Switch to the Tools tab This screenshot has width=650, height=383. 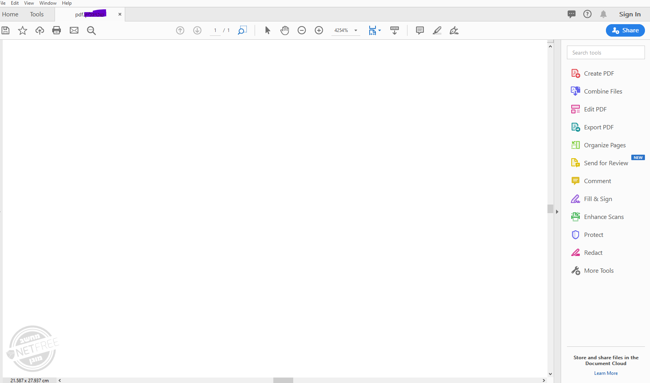(x=37, y=14)
